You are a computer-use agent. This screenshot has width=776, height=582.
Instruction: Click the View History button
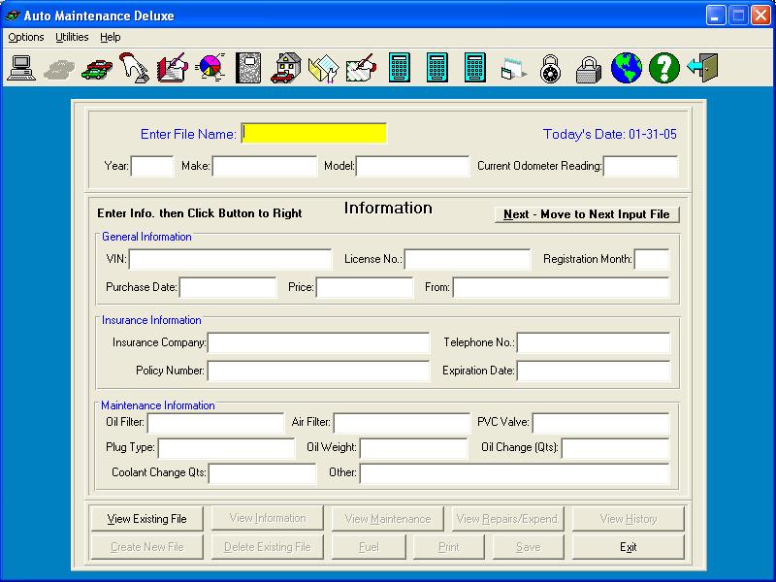click(628, 519)
